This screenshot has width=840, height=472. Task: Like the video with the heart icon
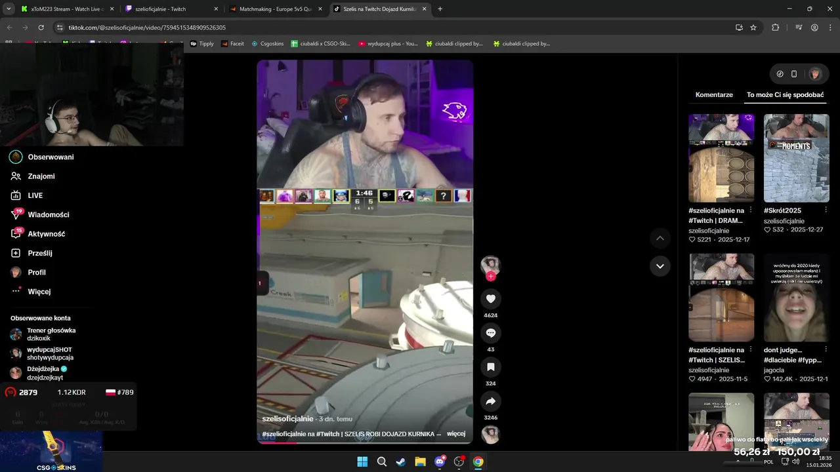coord(490,299)
